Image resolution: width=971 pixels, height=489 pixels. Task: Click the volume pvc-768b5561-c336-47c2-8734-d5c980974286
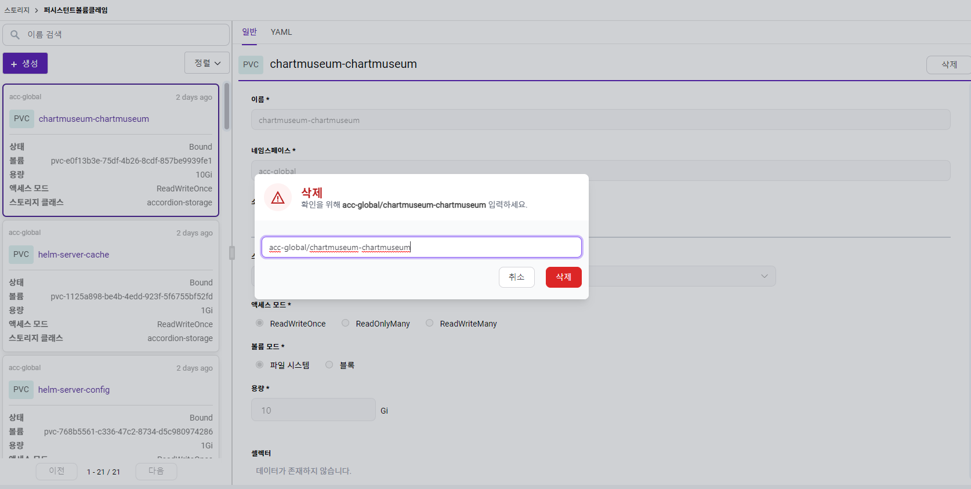(128, 432)
